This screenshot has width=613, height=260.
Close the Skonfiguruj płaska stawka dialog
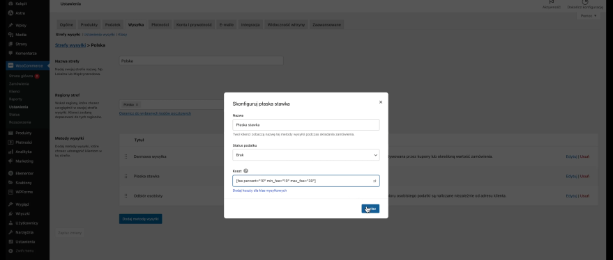(x=381, y=102)
